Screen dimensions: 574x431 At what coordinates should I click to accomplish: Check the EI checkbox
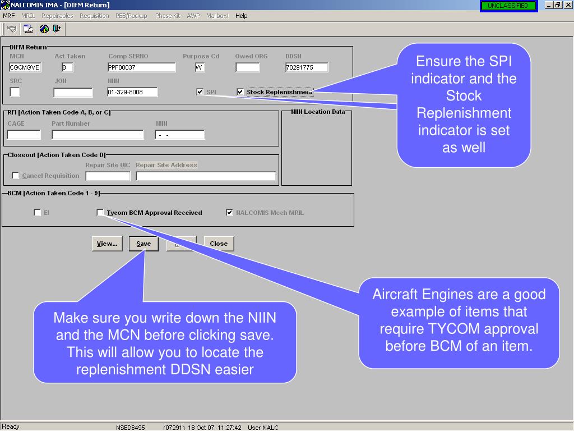(37, 213)
